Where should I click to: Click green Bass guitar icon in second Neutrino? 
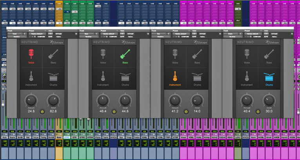click(x=125, y=54)
